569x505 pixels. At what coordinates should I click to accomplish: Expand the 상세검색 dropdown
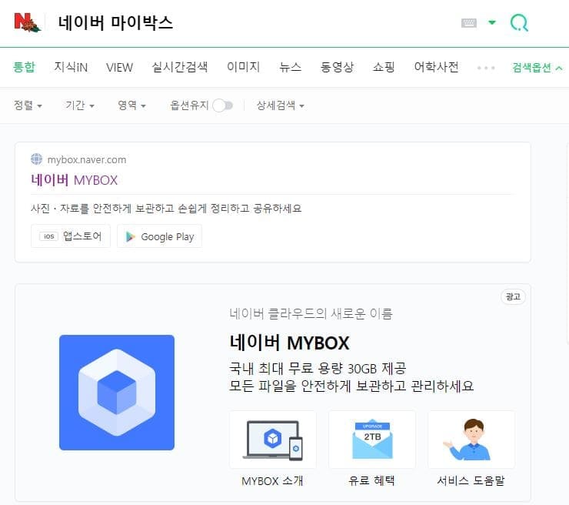281,105
